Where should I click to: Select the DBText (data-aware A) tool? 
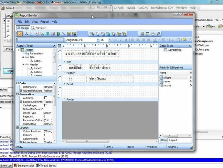(92, 34)
